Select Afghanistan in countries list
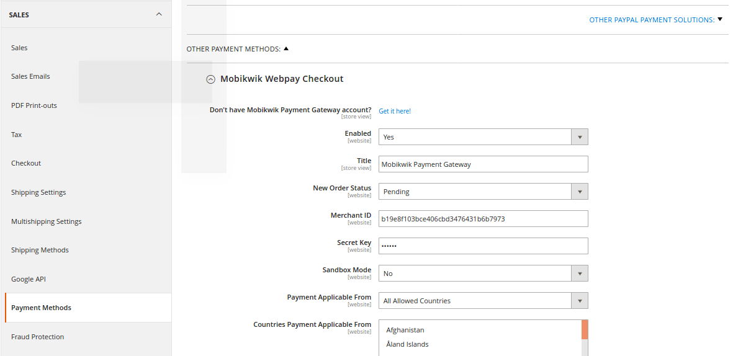Image resolution: width=733 pixels, height=356 pixels. pyautogui.click(x=405, y=330)
